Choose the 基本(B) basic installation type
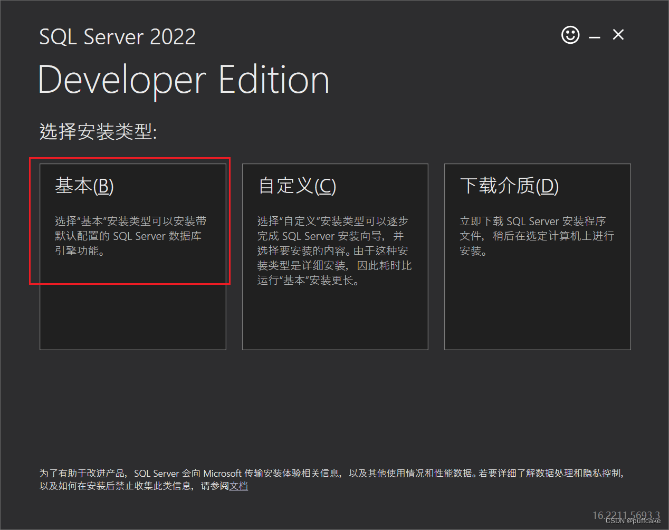The height and width of the screenshot is (530, 669). coord(133,257)
